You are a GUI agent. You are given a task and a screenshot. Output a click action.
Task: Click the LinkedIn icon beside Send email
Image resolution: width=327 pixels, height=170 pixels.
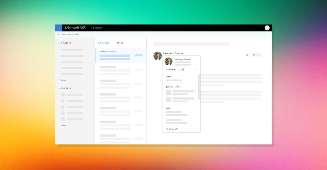(183, 69)
